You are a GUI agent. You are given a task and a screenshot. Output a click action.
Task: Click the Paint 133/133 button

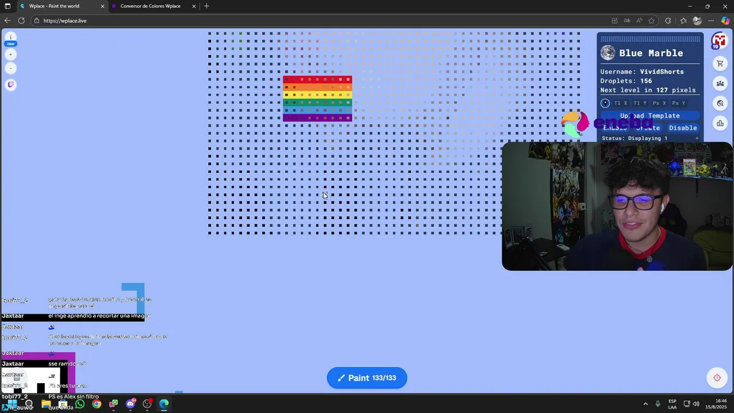(x=367, y=378)
